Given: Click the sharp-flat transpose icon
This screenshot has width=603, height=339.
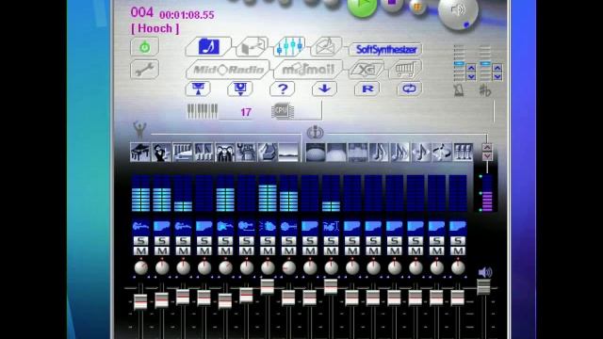Looking at the screenshot, I should pos(485,91).
